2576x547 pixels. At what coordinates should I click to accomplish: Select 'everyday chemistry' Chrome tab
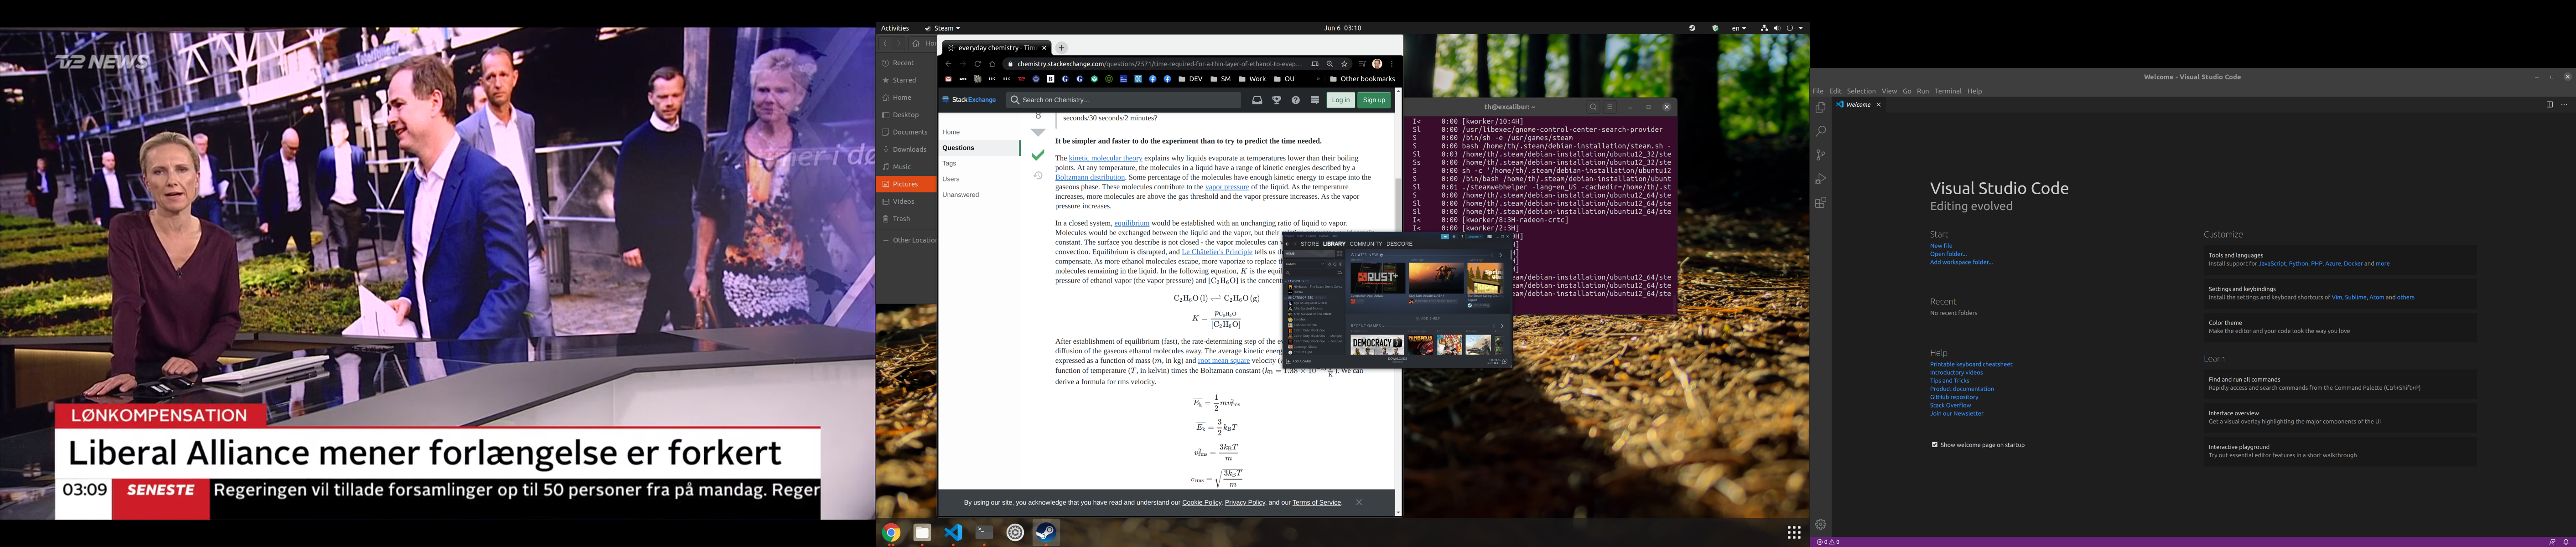tap(995, 48)
